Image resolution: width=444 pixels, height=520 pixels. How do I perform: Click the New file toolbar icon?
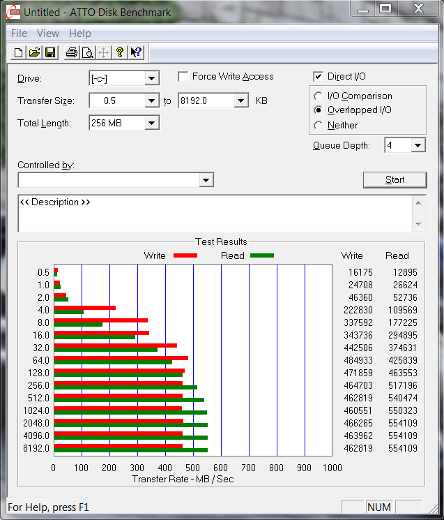coord(19,52)
